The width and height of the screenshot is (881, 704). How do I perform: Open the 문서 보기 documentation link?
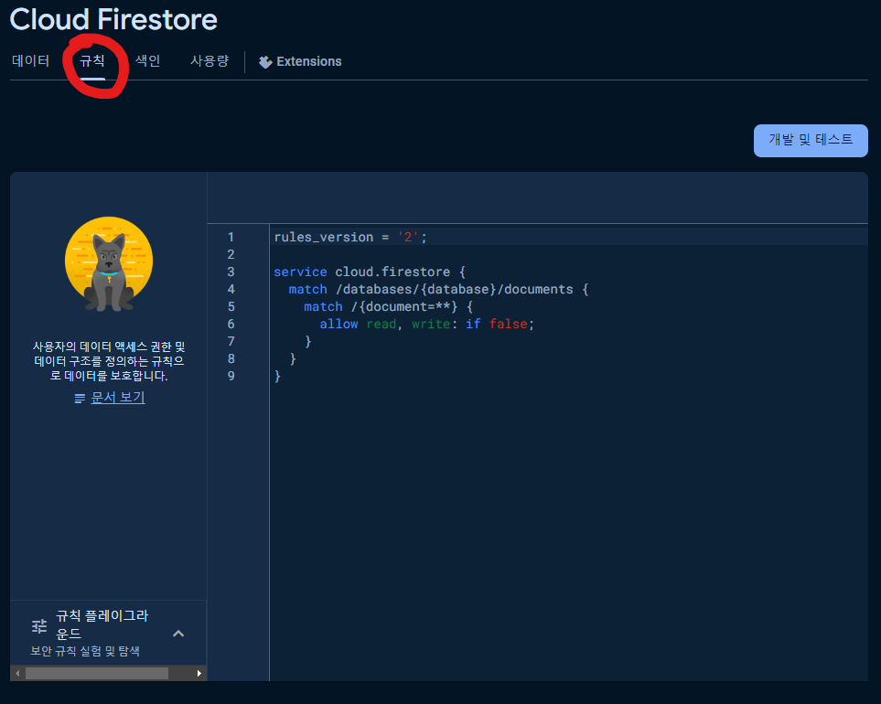coord(119,397)
